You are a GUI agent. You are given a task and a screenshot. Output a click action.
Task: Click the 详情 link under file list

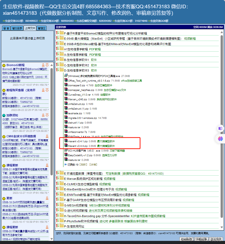pyautogui.click(x=93, y=165)
